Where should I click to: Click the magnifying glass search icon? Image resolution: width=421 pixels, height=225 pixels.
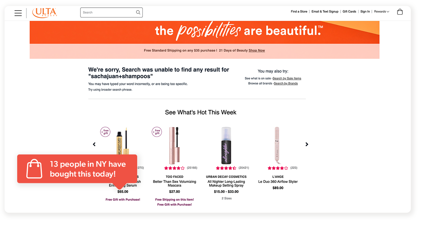click(138, 12)
